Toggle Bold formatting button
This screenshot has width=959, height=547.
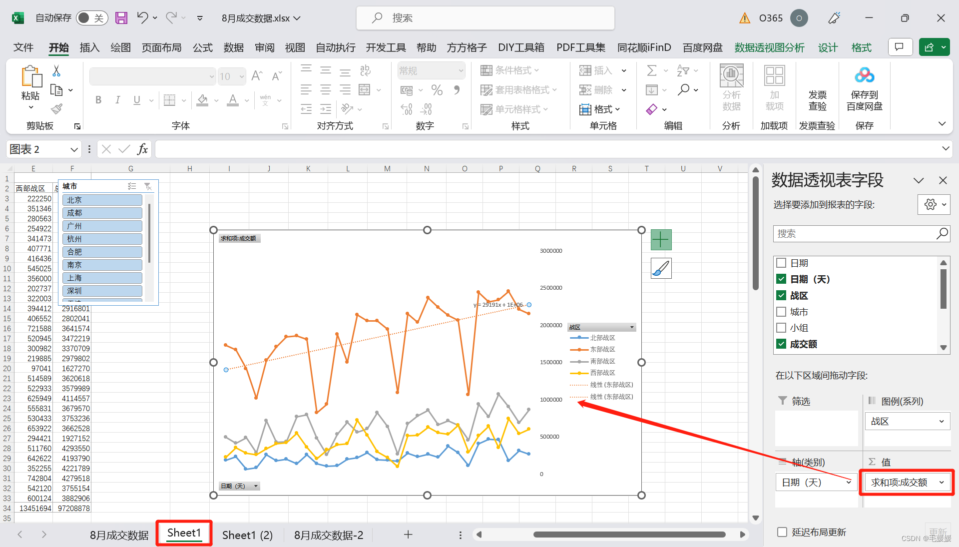98,100
